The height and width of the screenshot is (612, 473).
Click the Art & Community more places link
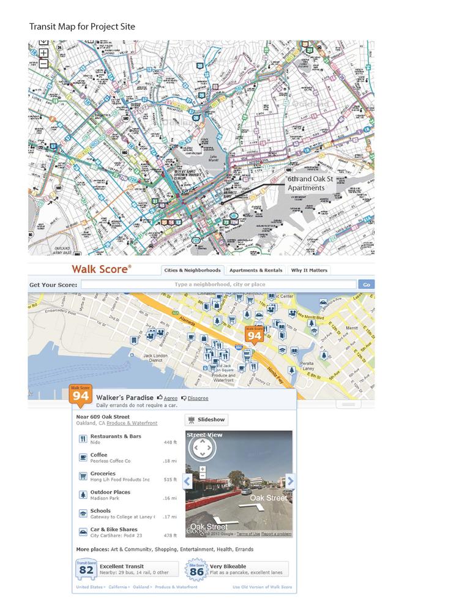pos(131,549)
